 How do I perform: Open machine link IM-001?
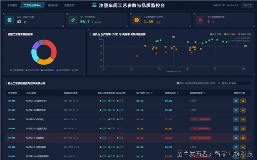pyautogui.click(x=12, y=101)
